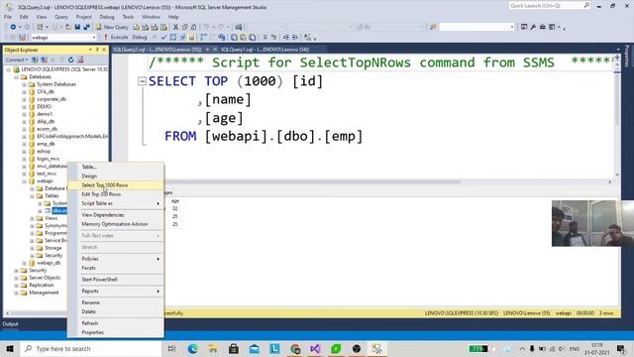Screen dimensions: 634x357
Task: Open the Window menu
Action: (151, 17)
